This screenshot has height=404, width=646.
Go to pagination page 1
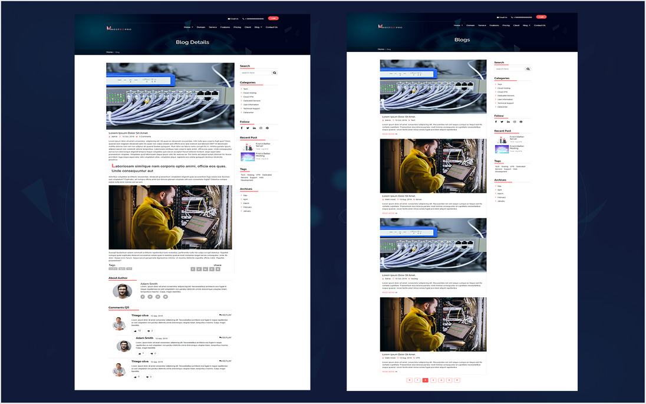417,380
